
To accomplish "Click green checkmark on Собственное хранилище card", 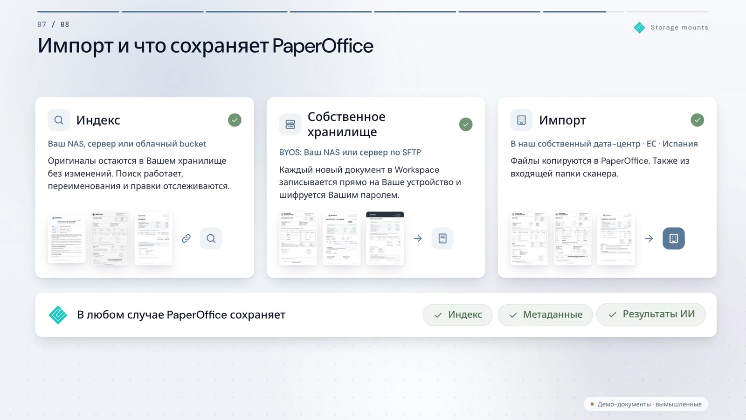I will (x=466, y=124).
